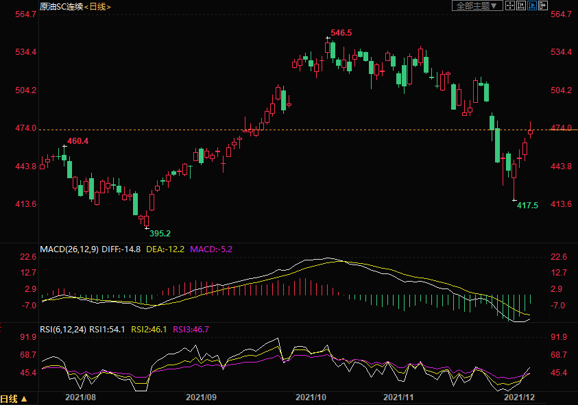Click the 原油SC连续 chart title
Image resolution: width=578 pixels, height=405 pixels.
pos(60,6)
